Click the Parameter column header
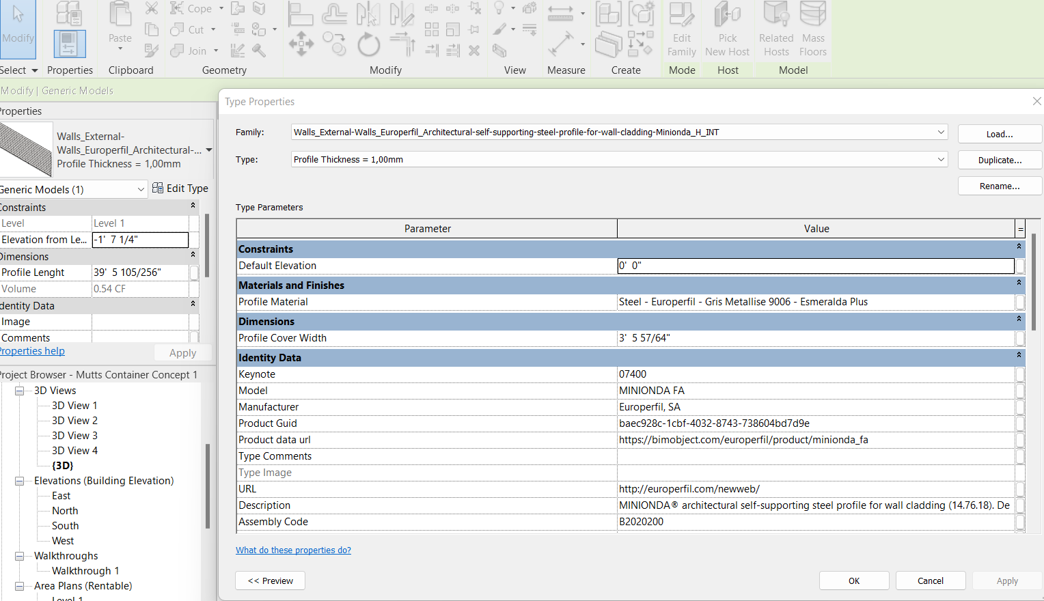Image resolution: width=1044 pixels, height=601 pixels. [x=427, y=229]
